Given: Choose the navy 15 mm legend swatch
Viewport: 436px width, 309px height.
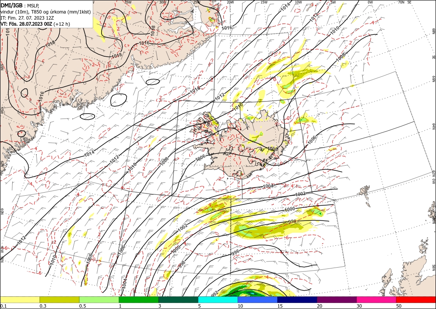Looking at the screenshot, I should 297,299.
